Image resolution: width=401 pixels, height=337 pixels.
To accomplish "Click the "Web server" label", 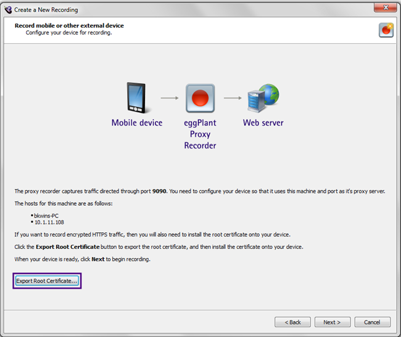I will click(263, 123).
